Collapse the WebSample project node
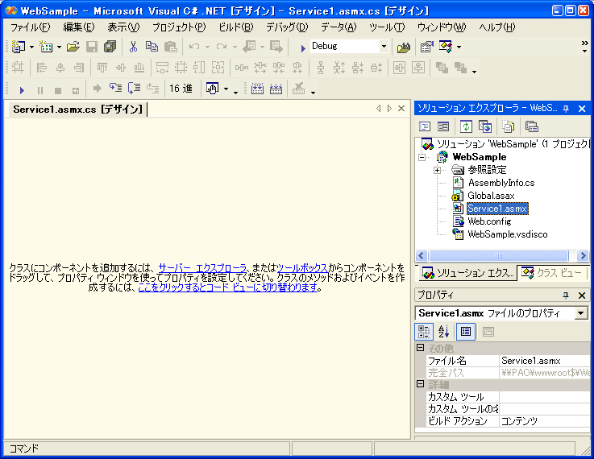The height and width of the screenshot is (459, 594). click(x=422, y=157)
